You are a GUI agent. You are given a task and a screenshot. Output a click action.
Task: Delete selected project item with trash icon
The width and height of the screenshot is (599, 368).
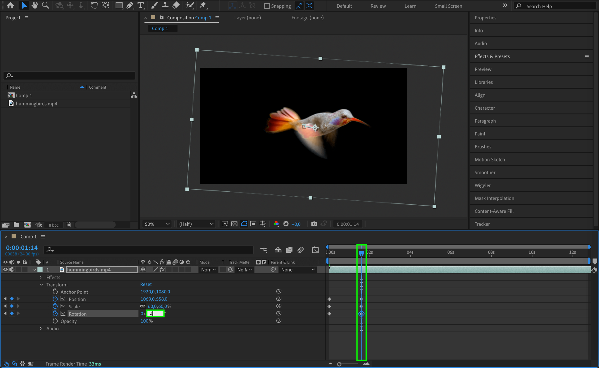coord(68,225)
